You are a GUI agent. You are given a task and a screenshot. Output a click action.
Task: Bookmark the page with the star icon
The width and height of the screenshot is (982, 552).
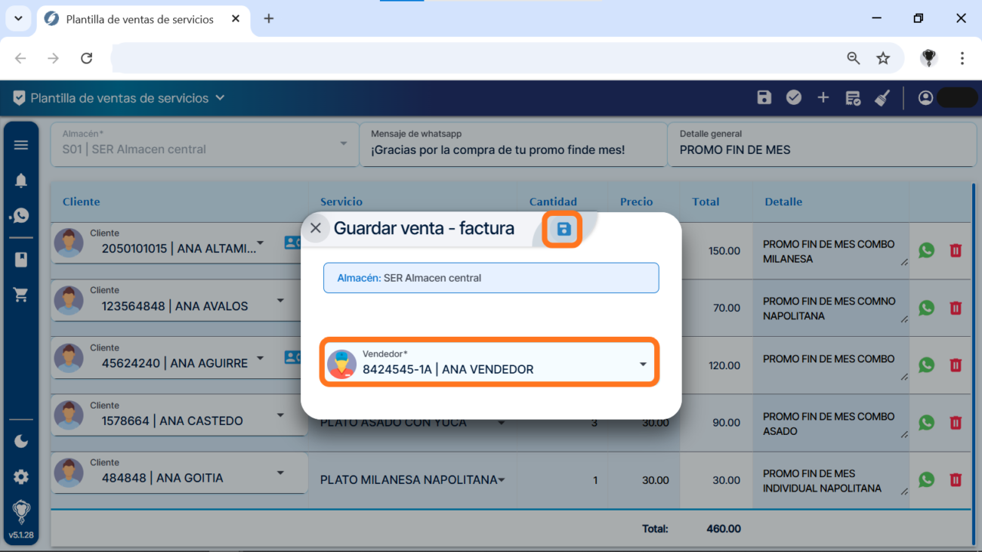(x=883, y=58)
